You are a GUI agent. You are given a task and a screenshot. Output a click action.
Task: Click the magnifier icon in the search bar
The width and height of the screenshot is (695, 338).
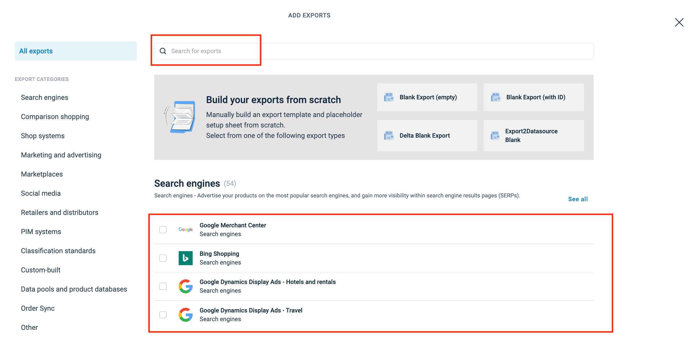click(163, 51)
